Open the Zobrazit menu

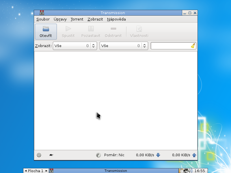click(95, 19)
